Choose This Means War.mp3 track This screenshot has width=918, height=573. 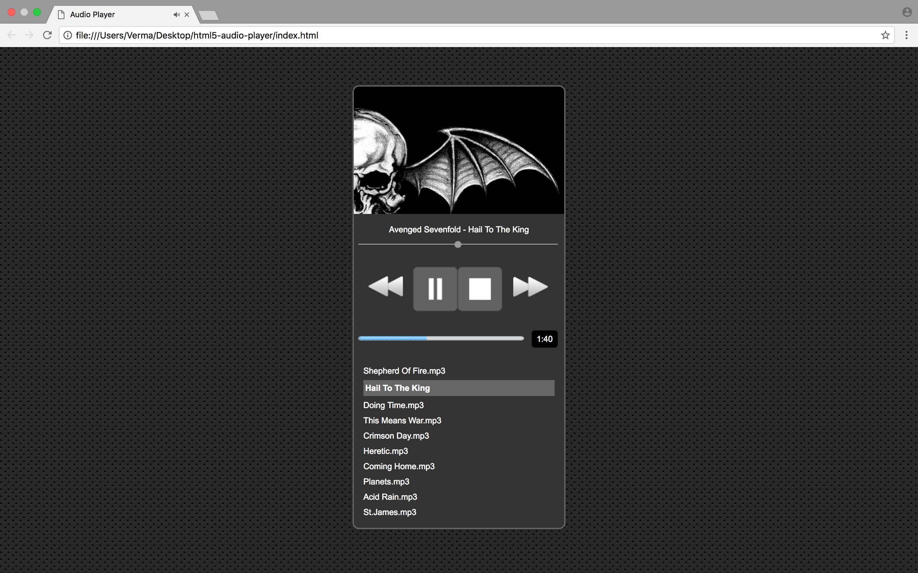click(x=402, y=421)
